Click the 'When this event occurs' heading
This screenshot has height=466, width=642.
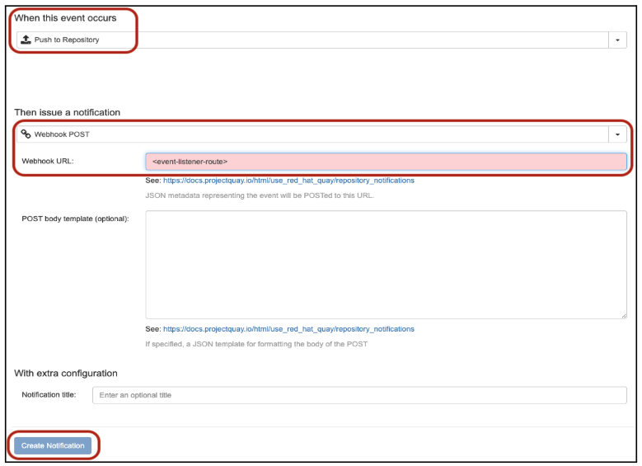pos(65,17)
